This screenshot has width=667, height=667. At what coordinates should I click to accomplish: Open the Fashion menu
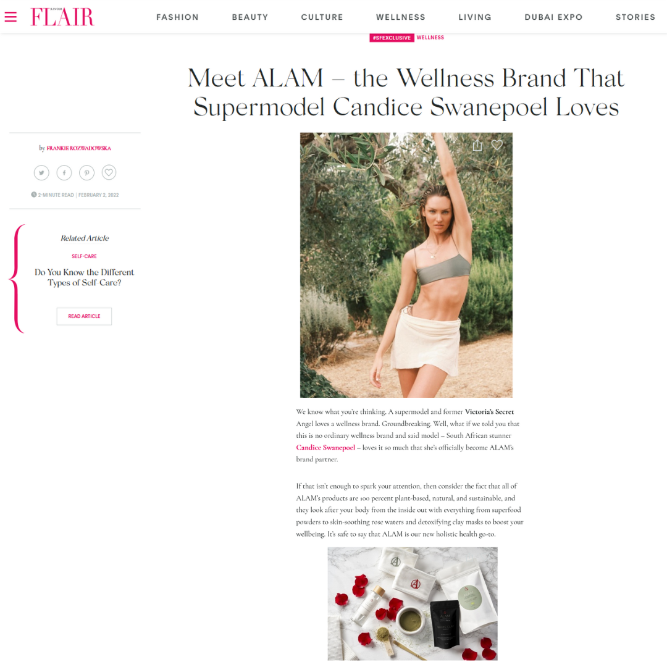click(x=177, y=17)
